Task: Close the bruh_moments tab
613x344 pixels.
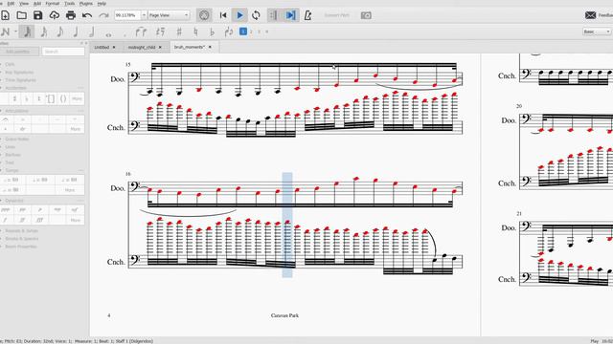Action: pos(210,47)
